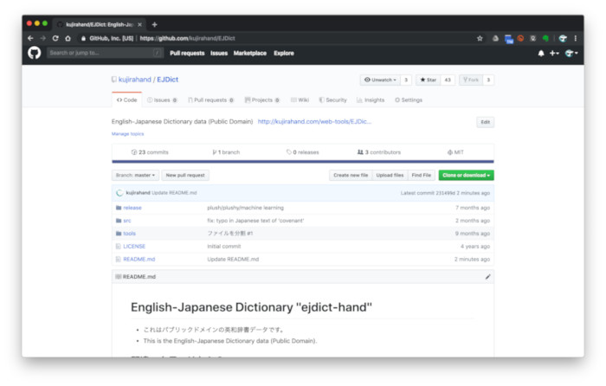Click Find File button
Screen dimensions: 606x386
coord(422,175)
